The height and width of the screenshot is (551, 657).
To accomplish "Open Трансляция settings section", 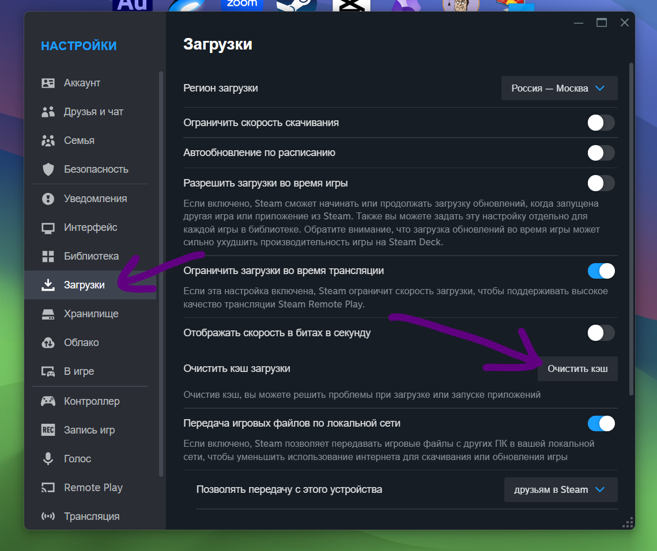I will coord(90,516).
